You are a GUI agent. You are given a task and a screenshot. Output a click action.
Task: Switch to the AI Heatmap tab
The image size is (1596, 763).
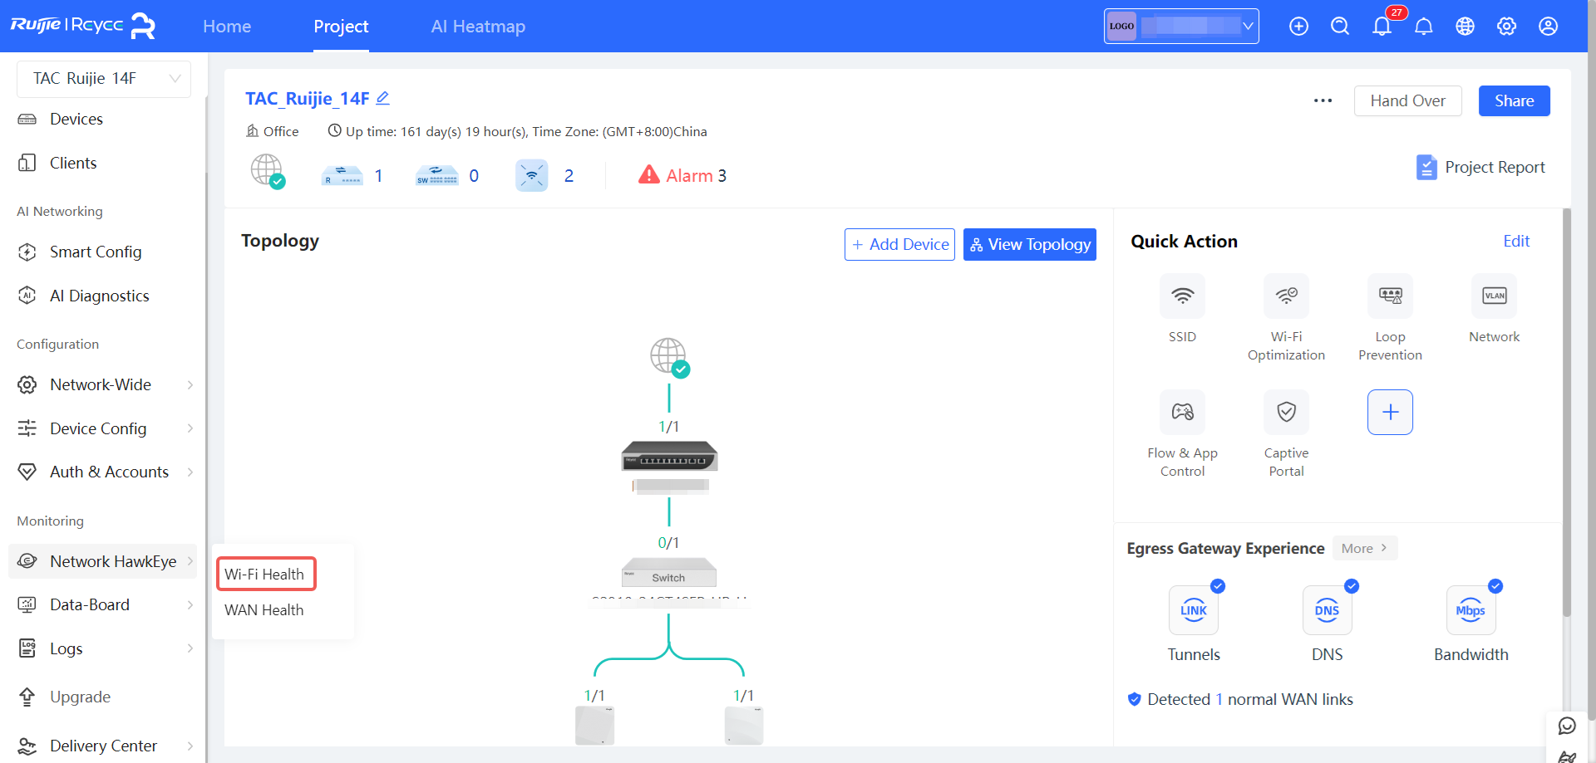[478, 27]
